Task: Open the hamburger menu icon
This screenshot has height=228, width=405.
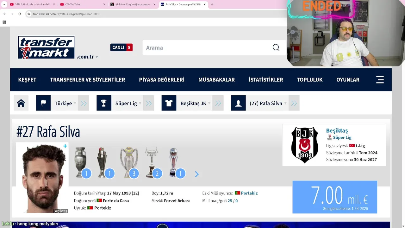Action: 380,80
